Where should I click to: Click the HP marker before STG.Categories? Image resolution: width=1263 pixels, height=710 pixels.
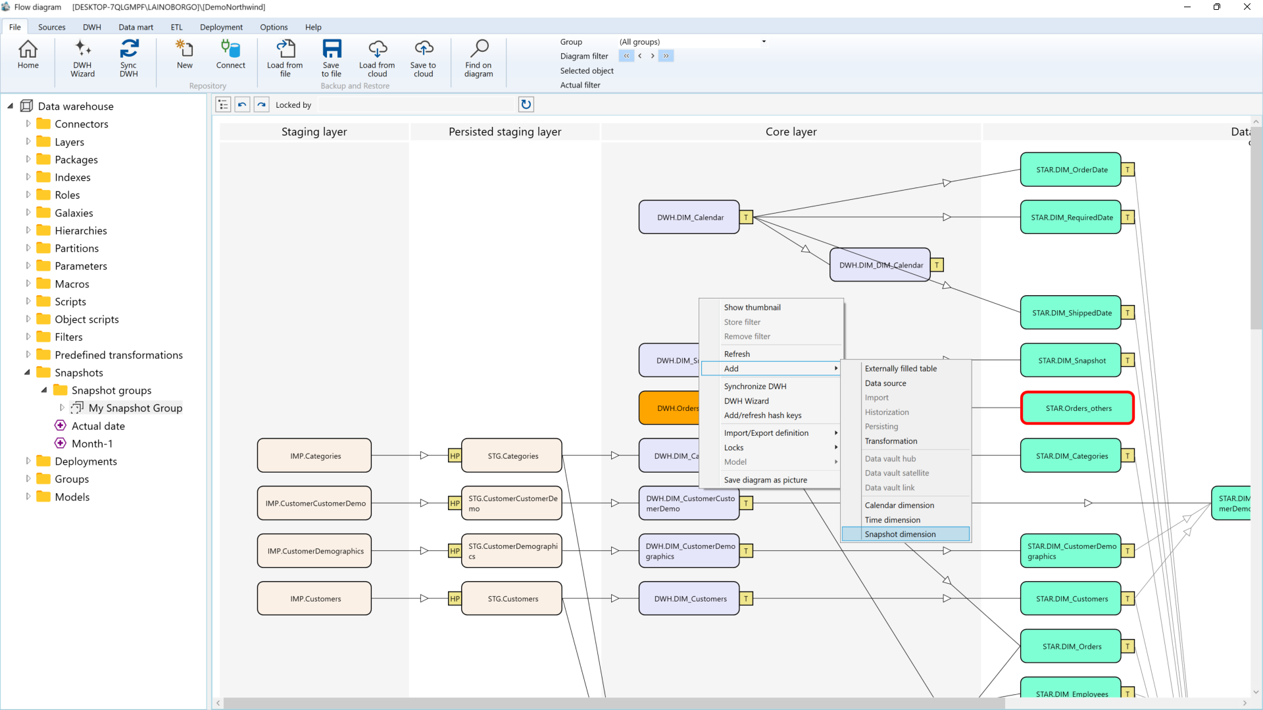point(455,456)
